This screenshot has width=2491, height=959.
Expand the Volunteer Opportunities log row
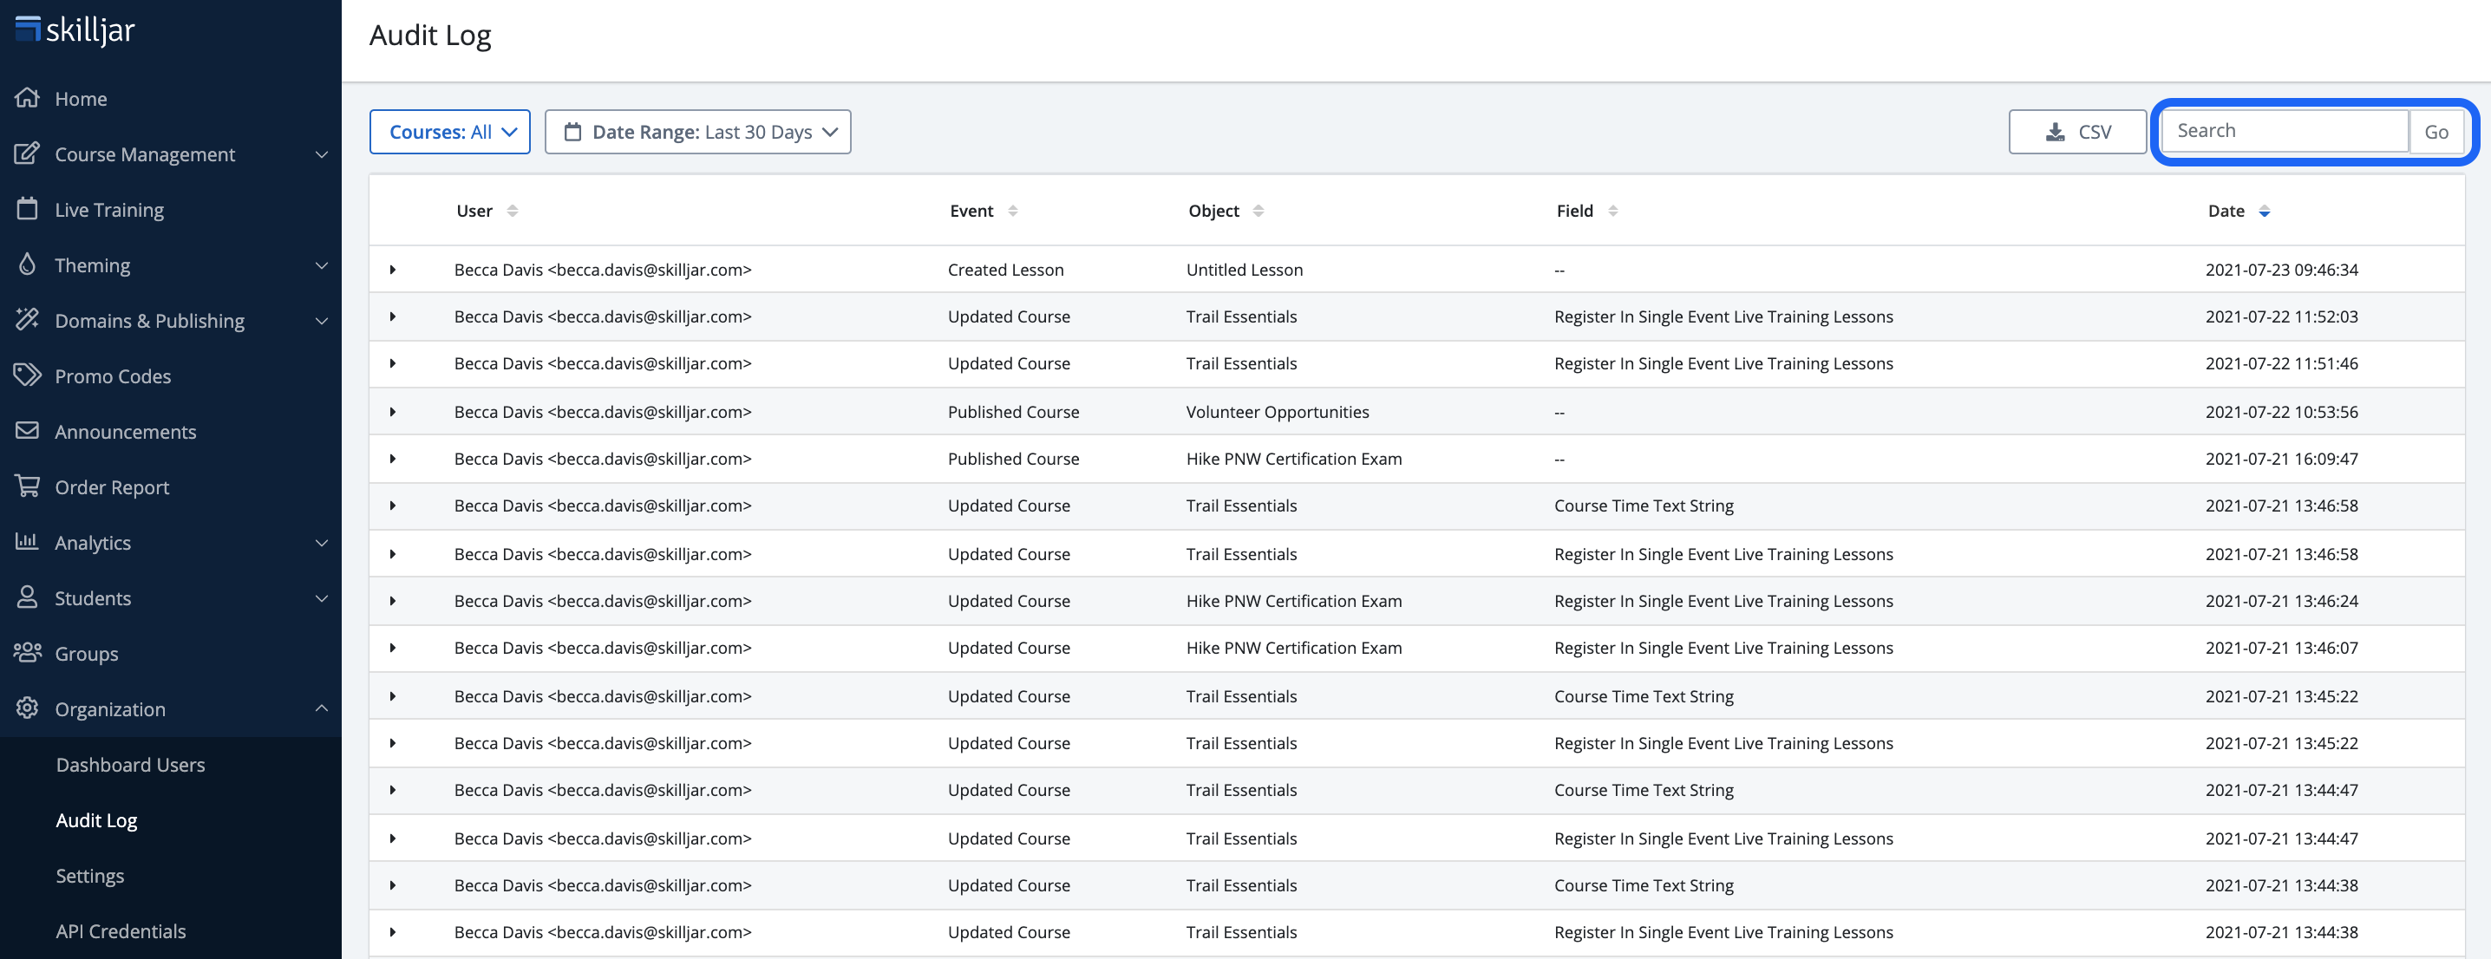[393, 412]
